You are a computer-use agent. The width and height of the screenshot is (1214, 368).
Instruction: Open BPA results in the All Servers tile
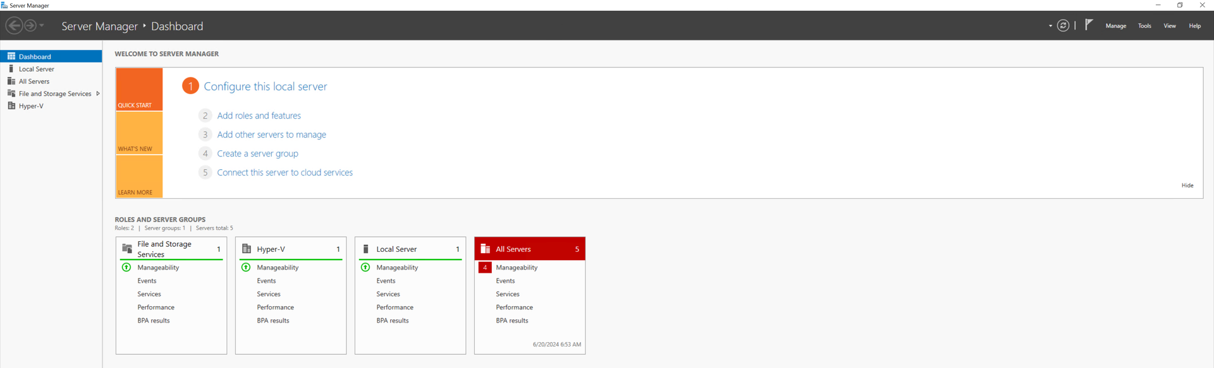pyautogui.click(x=512, y=321)
